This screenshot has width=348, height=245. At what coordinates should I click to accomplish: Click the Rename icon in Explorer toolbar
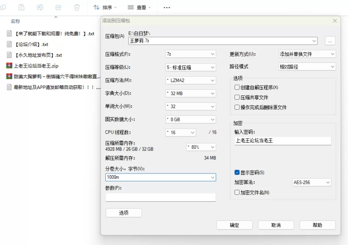coord(40,7)
